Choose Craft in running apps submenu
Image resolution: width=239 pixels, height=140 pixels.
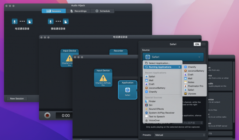195,75
